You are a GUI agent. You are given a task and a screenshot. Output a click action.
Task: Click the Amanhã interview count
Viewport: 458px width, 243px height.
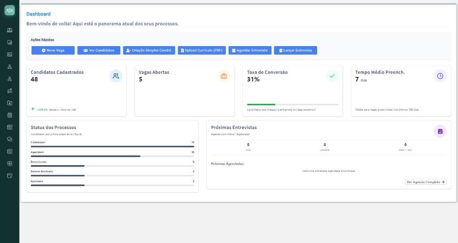(x=325, y=145)
